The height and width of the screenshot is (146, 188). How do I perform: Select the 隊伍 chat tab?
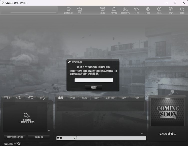97,98
